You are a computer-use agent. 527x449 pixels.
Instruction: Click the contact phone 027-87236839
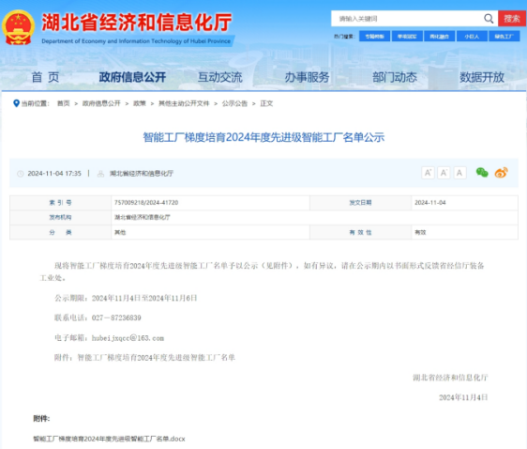116,317
